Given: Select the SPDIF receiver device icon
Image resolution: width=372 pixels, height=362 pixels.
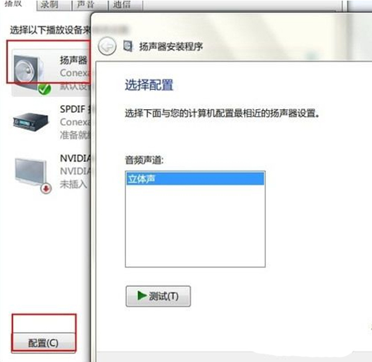Looking at the screenshot, I should pyautogui.click(x=30, y=121).
